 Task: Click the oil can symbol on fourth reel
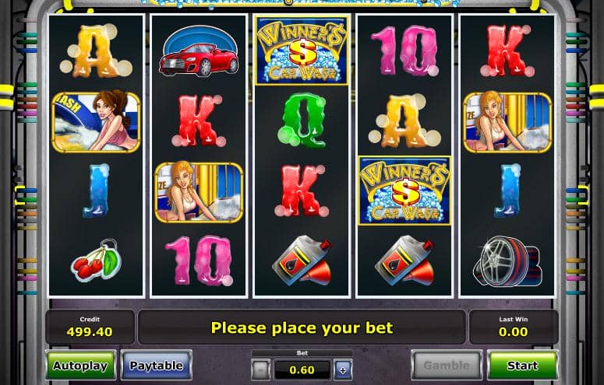[404, 261]
